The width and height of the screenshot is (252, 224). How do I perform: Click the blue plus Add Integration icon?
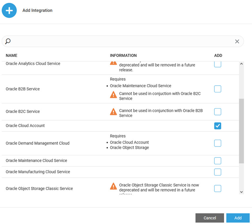pos(9,10)
